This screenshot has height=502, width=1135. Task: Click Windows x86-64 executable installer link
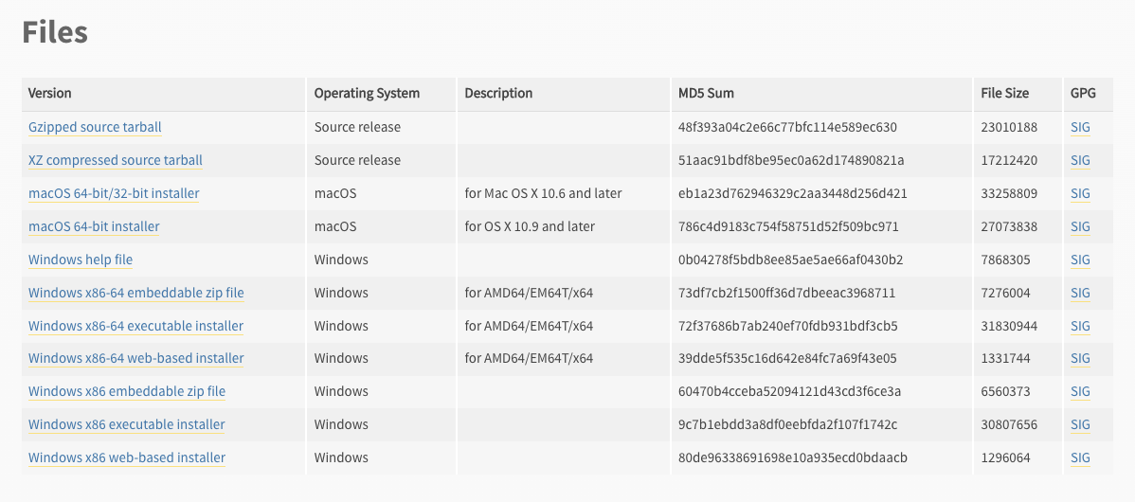click(135, 326)
